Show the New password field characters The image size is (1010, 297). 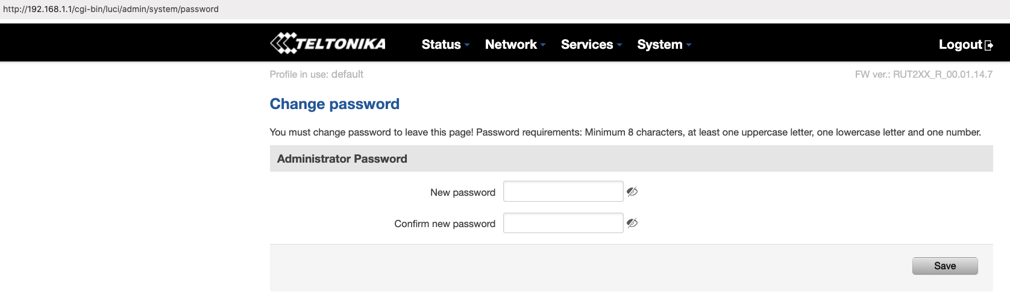pos(632,192)
